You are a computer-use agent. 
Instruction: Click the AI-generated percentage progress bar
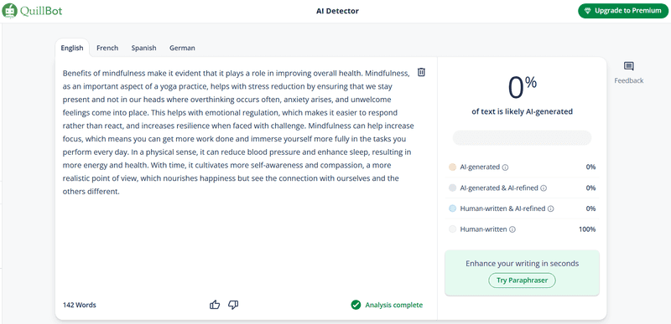[522, 138]
